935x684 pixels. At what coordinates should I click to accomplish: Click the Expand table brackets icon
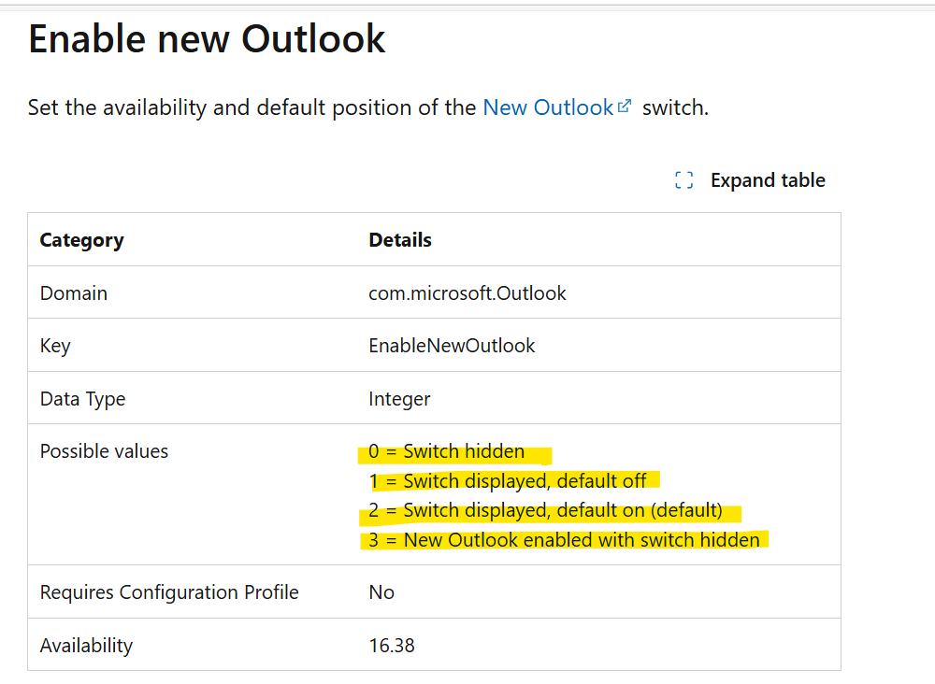[x=683, y=179]
